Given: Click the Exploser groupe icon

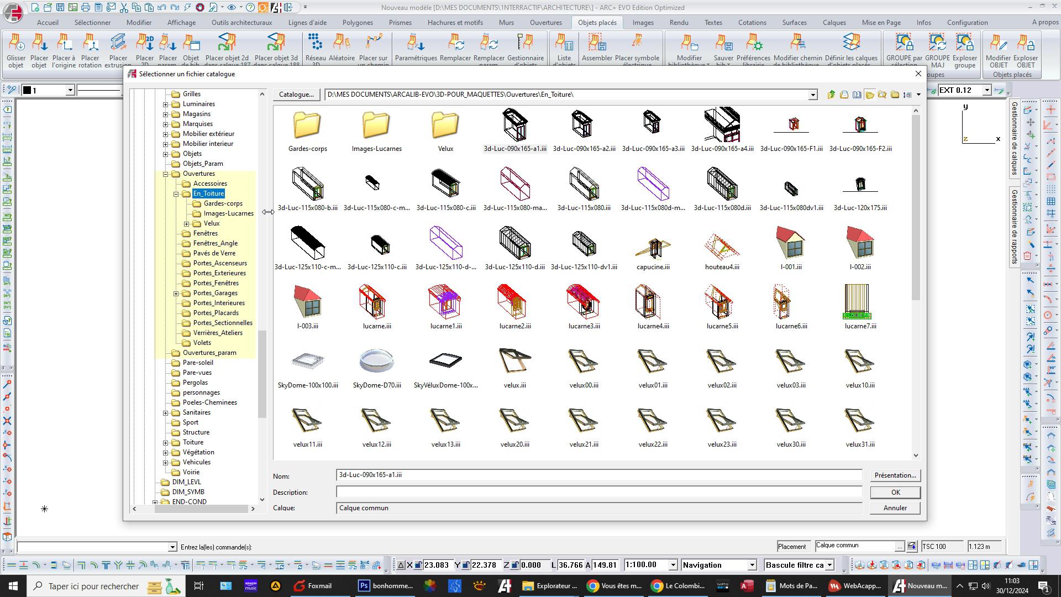Looking at the screenshot, I should tap(964, 44).
